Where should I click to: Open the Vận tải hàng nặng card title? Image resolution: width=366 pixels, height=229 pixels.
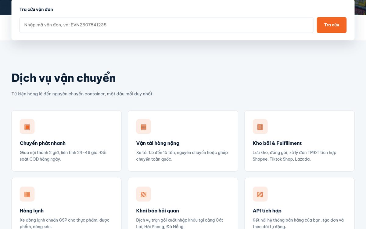[158, 143]
